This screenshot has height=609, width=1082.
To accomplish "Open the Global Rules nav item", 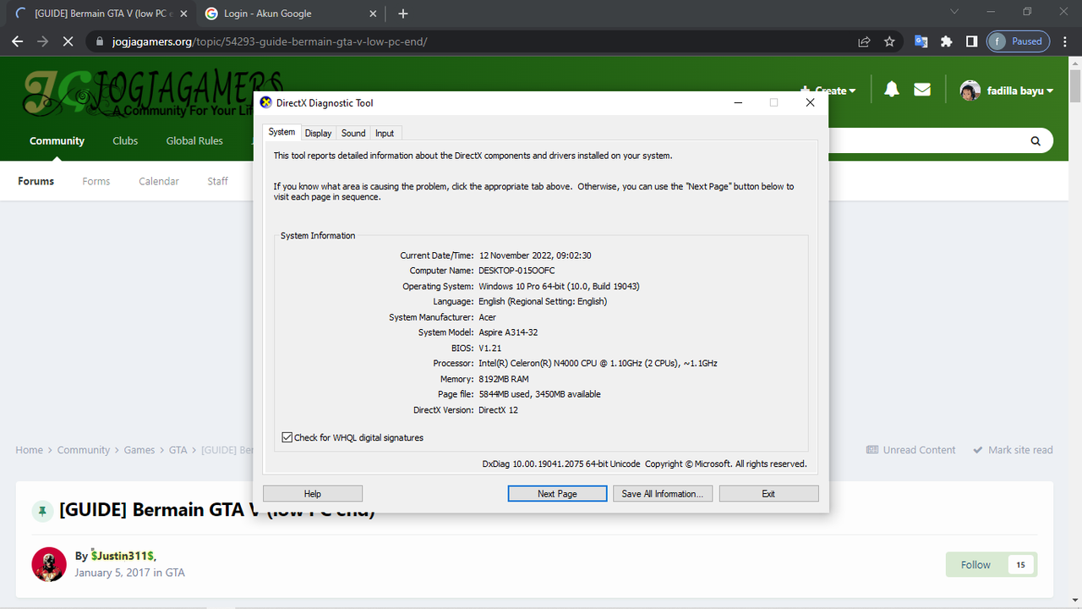I will point(194,141).
